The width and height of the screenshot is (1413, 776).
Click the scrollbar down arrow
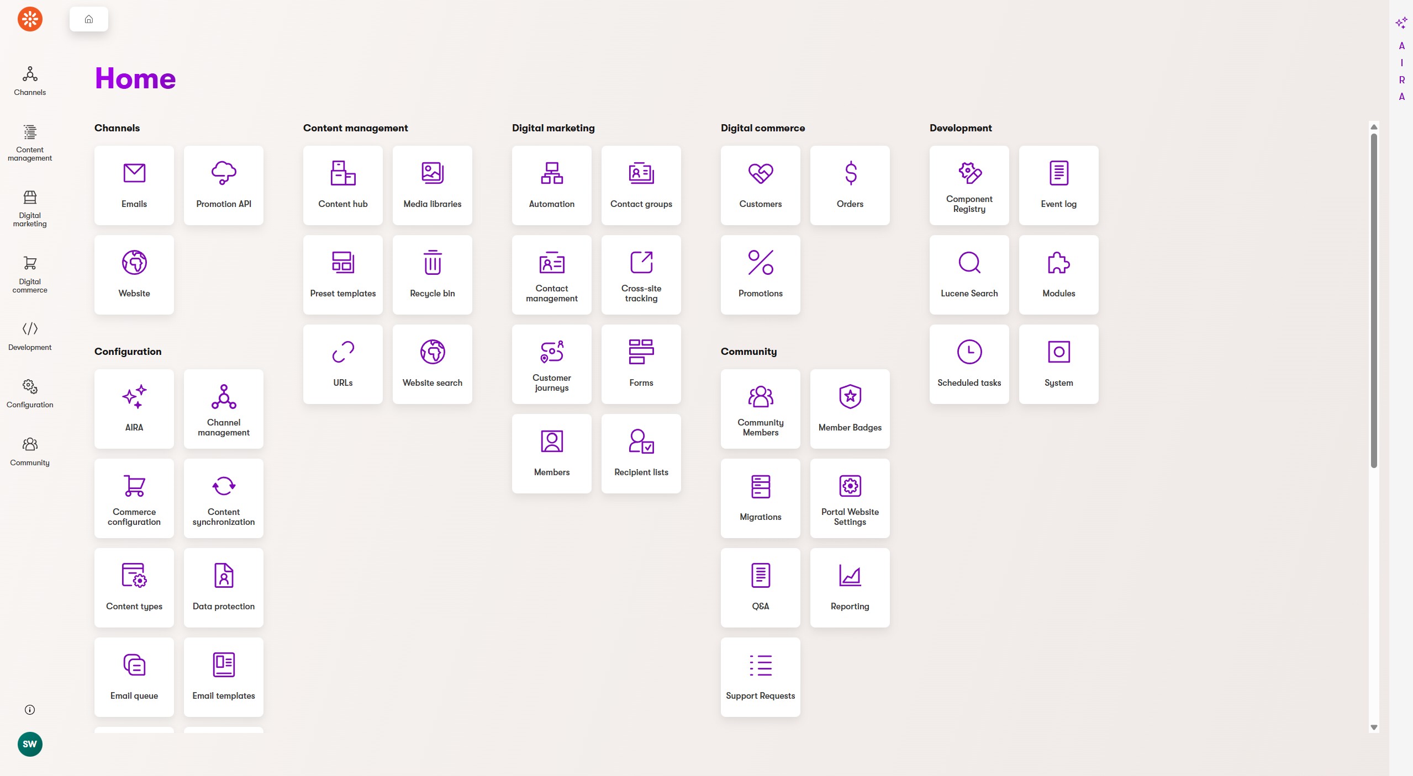pos(1374,727)
